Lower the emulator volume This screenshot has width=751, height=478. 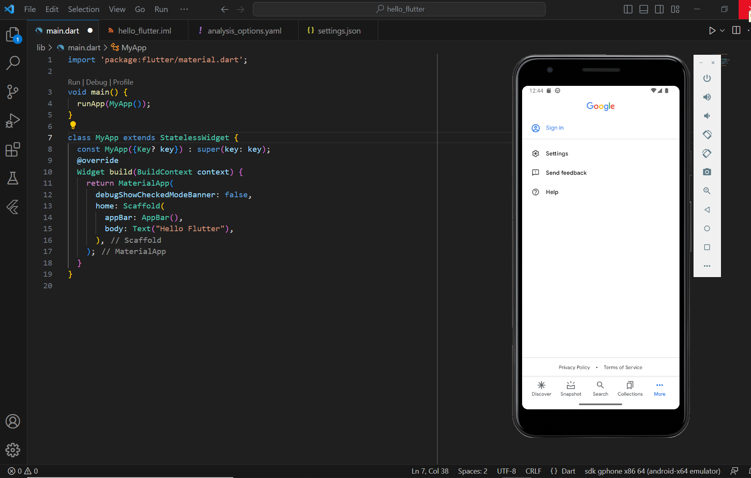tap(707, 116)
